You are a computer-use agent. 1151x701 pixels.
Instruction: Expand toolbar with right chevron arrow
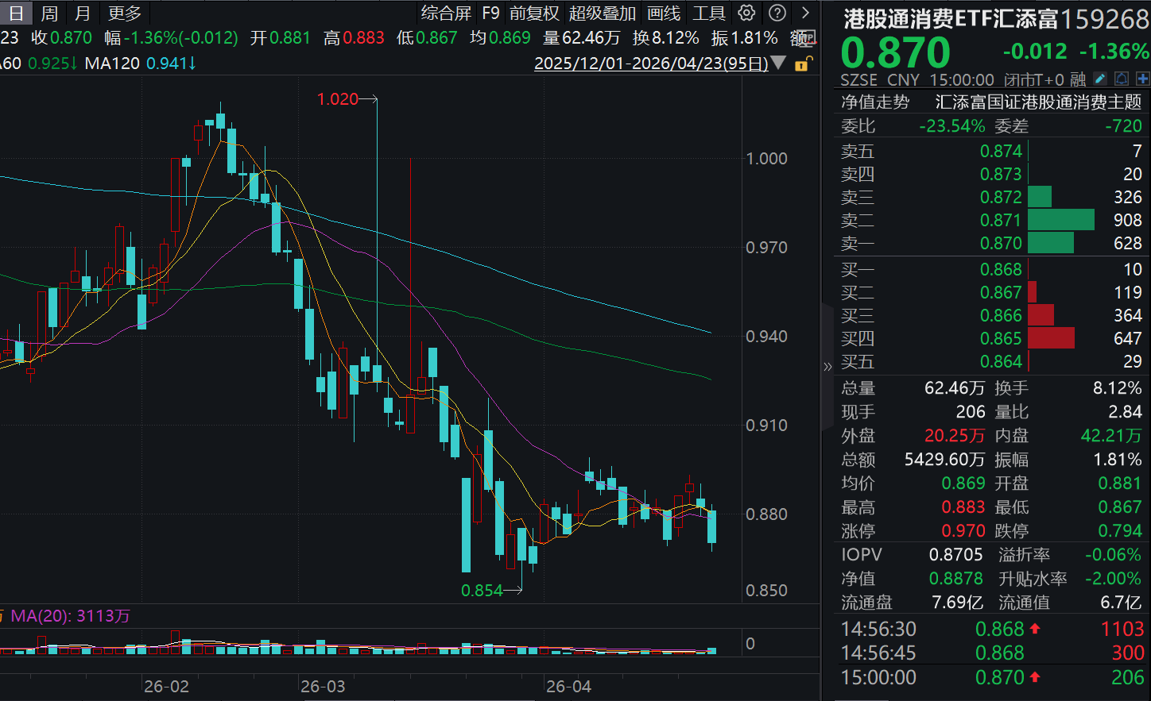pos(805,13)
